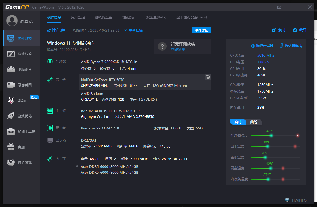
Task: Click the copy icon beside RTX 5070
Action: [207, 77]
